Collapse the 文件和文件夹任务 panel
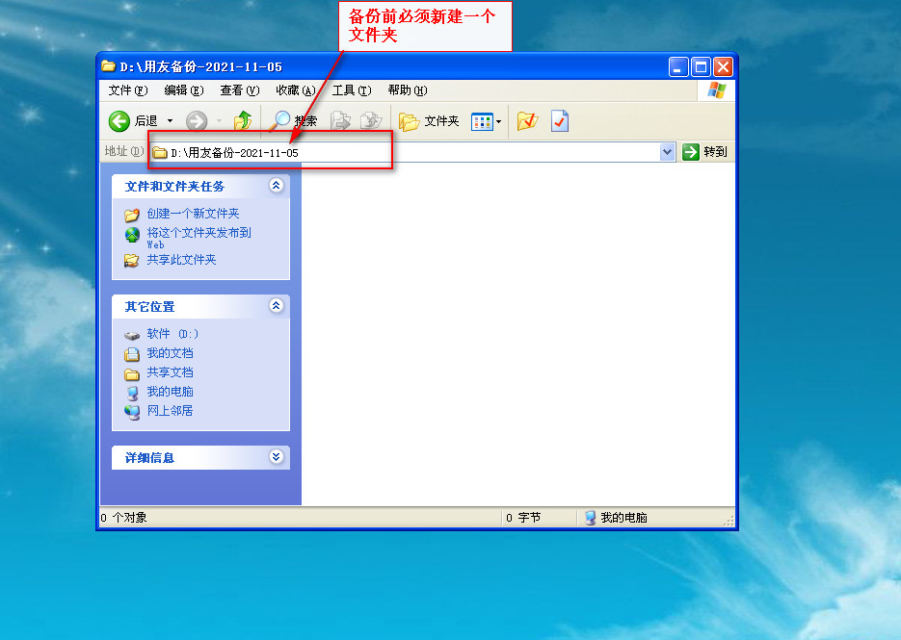 (x=277, y=186)
